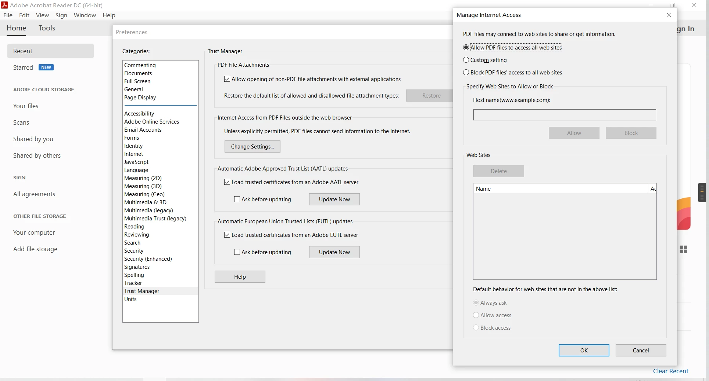Open Shared by you
This screenshot has width=709, height=381.
point(33,139)
